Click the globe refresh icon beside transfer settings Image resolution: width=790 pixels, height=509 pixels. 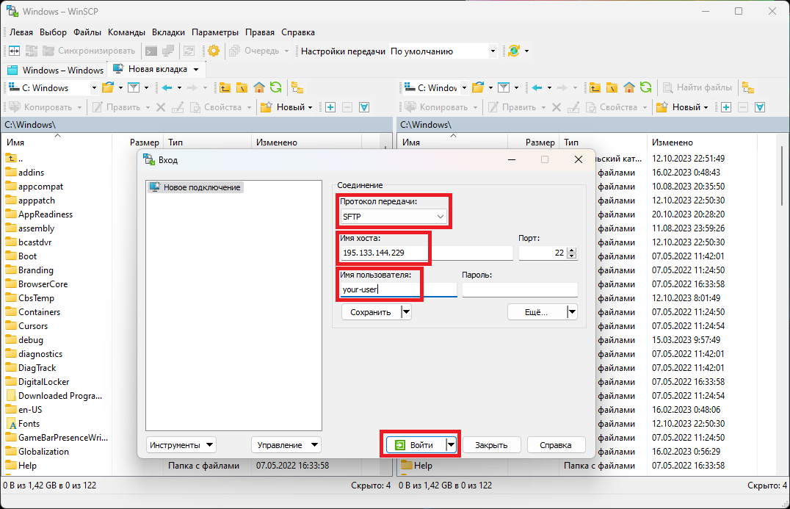514,51
